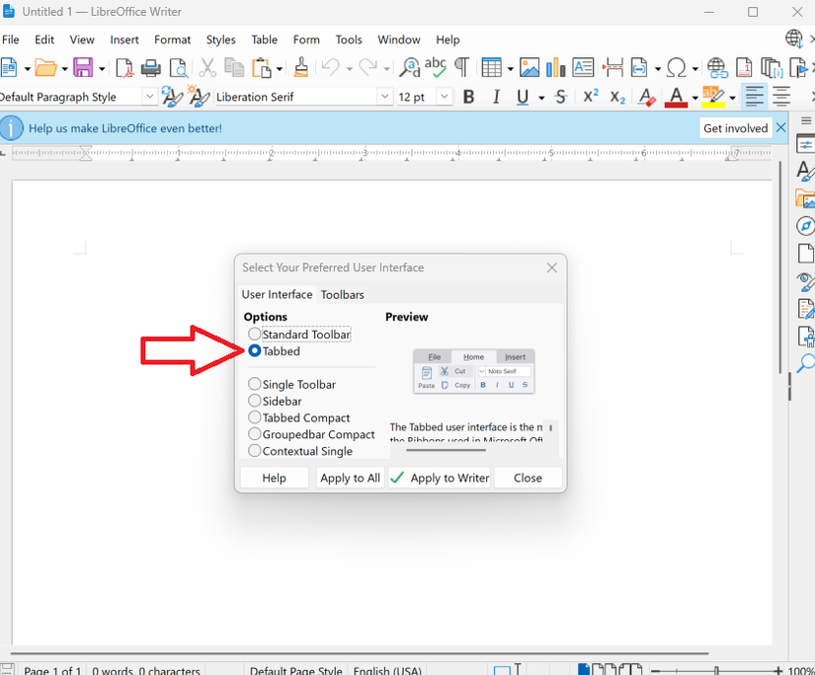This screenshot has width=815, height=675.
Task: Click the Redo arrow icon
Action: pos(368,67)
